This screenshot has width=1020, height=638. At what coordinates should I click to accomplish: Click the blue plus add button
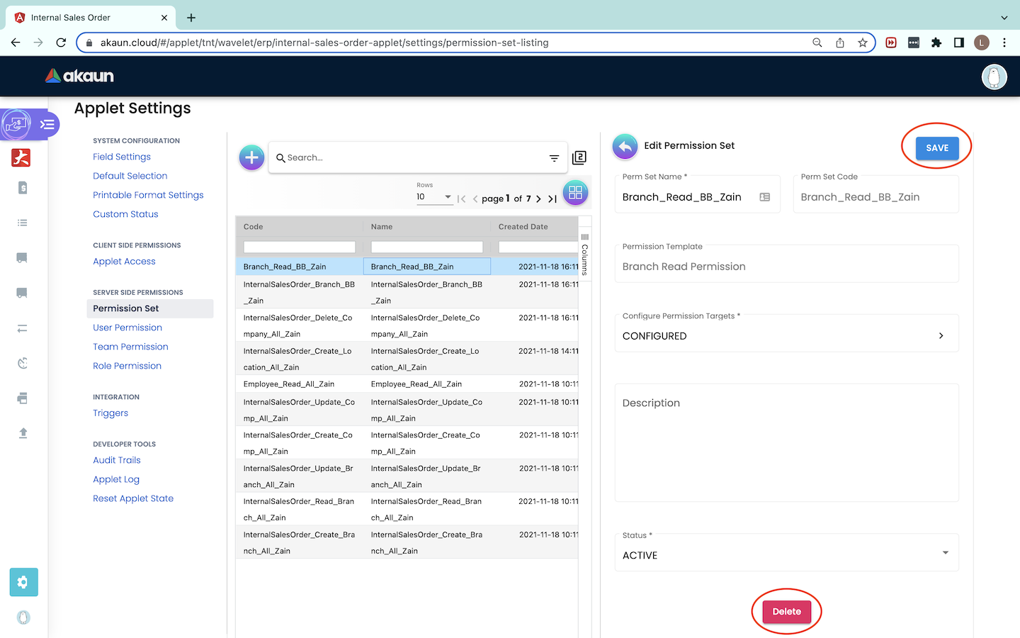(x=251, y=157)
